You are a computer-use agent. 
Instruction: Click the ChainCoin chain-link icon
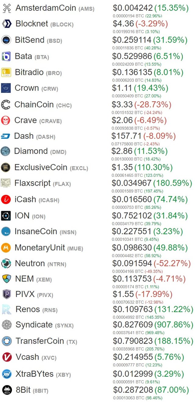pos(6,104)
